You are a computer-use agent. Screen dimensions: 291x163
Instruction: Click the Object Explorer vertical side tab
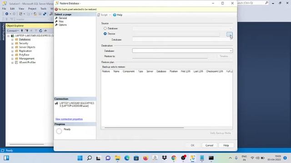tap(3, 32)
